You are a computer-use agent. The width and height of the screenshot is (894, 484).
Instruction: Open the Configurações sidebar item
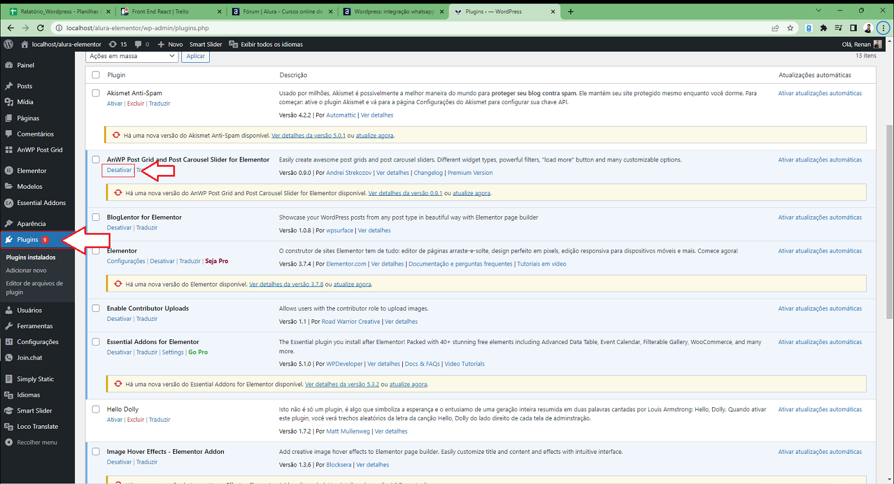point(37,342)
